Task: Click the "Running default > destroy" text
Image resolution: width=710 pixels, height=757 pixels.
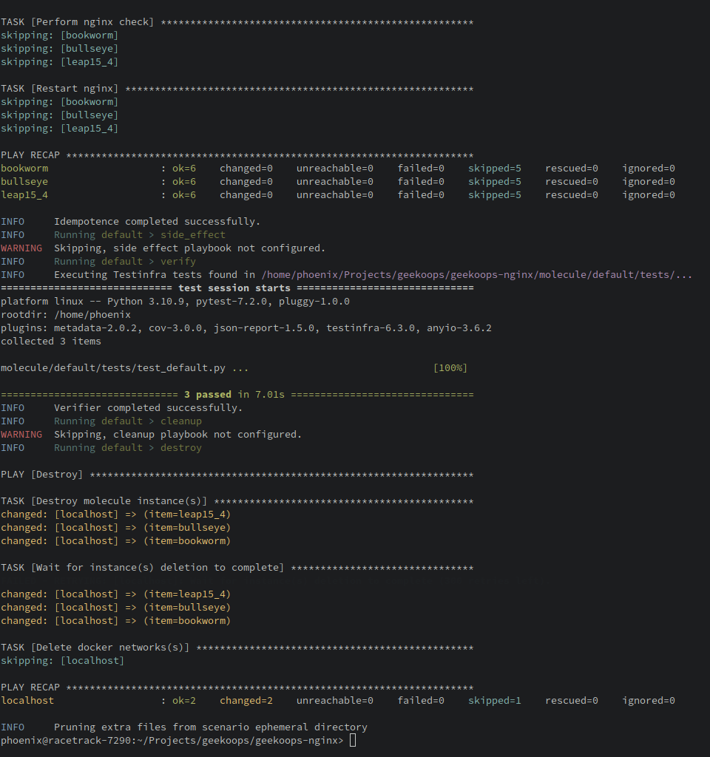Action: [x=127, y=448]
